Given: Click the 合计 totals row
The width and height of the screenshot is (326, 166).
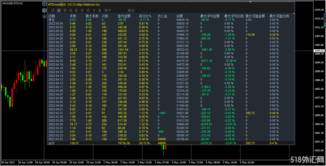Looking at the screenshot, I should point(51,143).
